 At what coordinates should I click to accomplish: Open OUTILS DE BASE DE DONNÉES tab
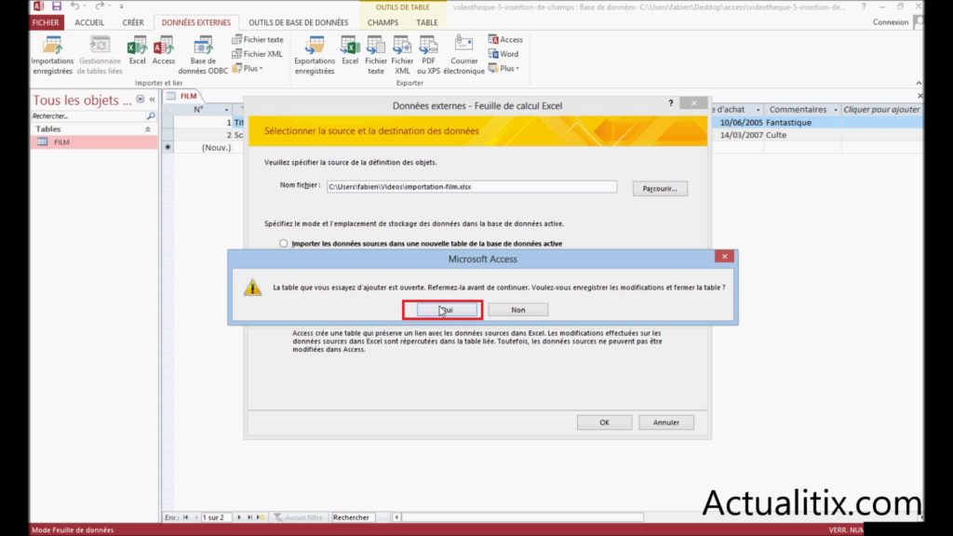299,22
